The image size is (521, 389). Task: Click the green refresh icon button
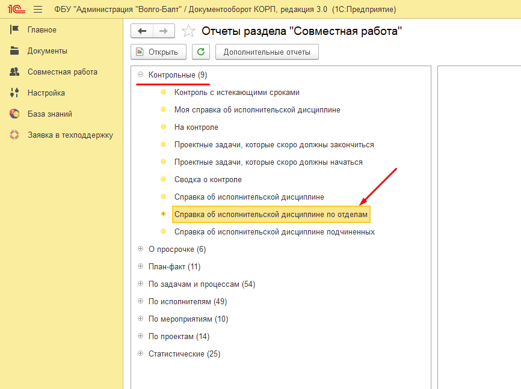(x=200, y=52)
